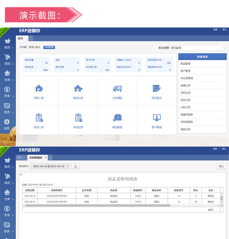Click the 其他出库 clipboard icon
Viewport: 229px width, 239px height.
78,118
